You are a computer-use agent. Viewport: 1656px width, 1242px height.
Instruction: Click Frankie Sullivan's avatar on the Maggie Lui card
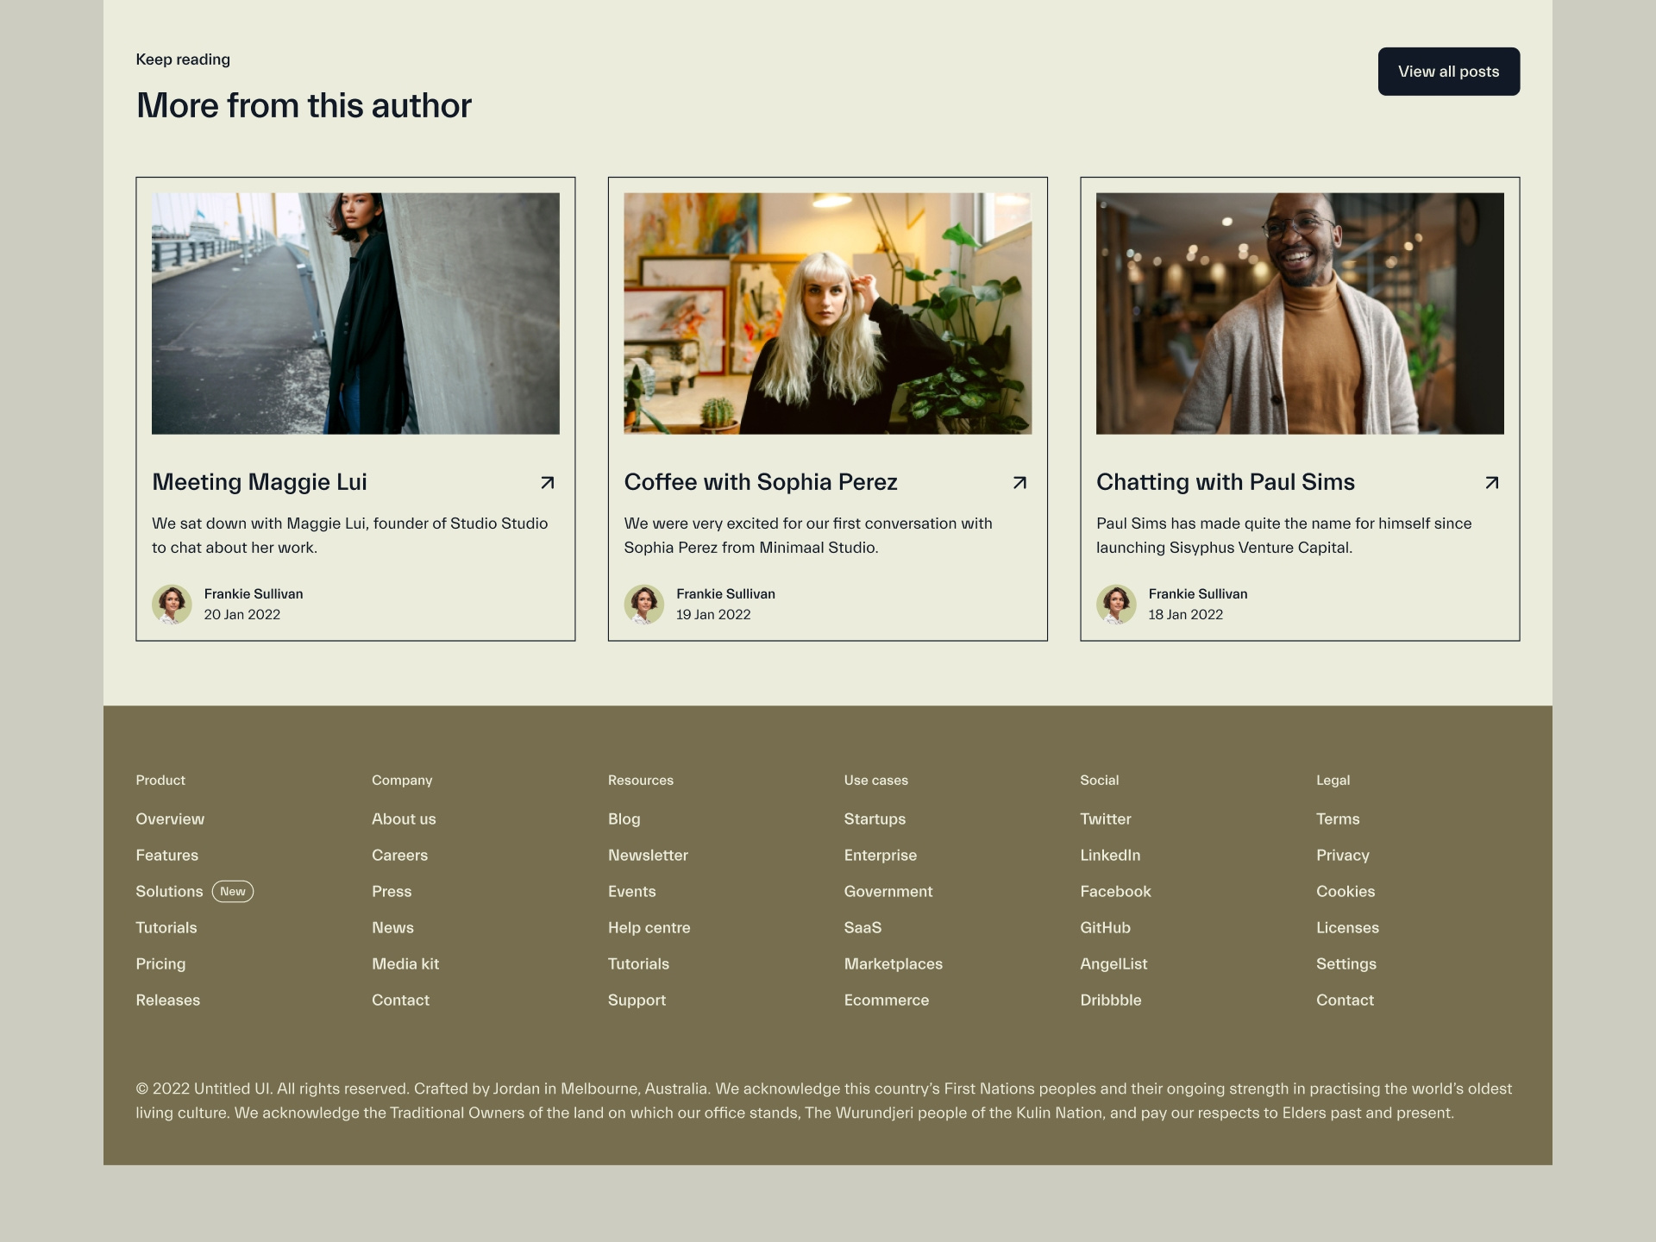[172, 604]
